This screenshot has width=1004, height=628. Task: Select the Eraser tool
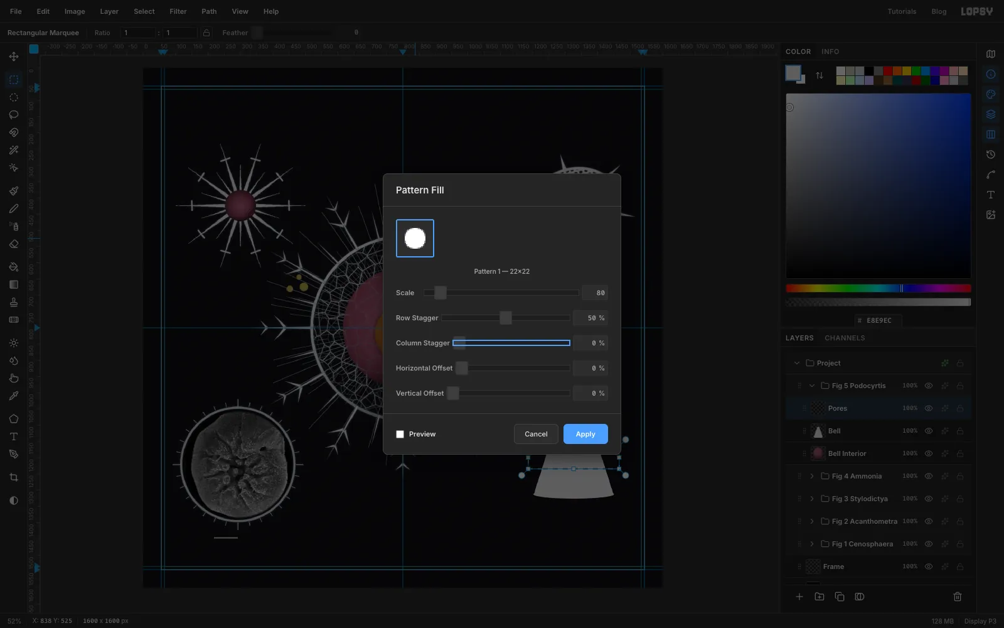[14, 244]
